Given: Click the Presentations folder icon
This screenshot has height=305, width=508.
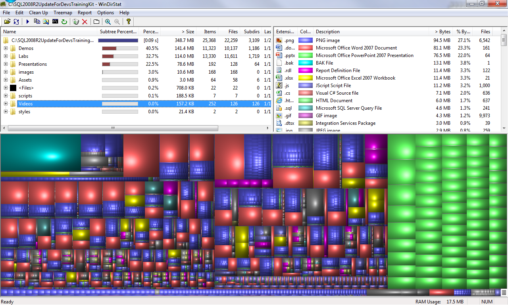Looking at the screenshot, I should [13, 64].
